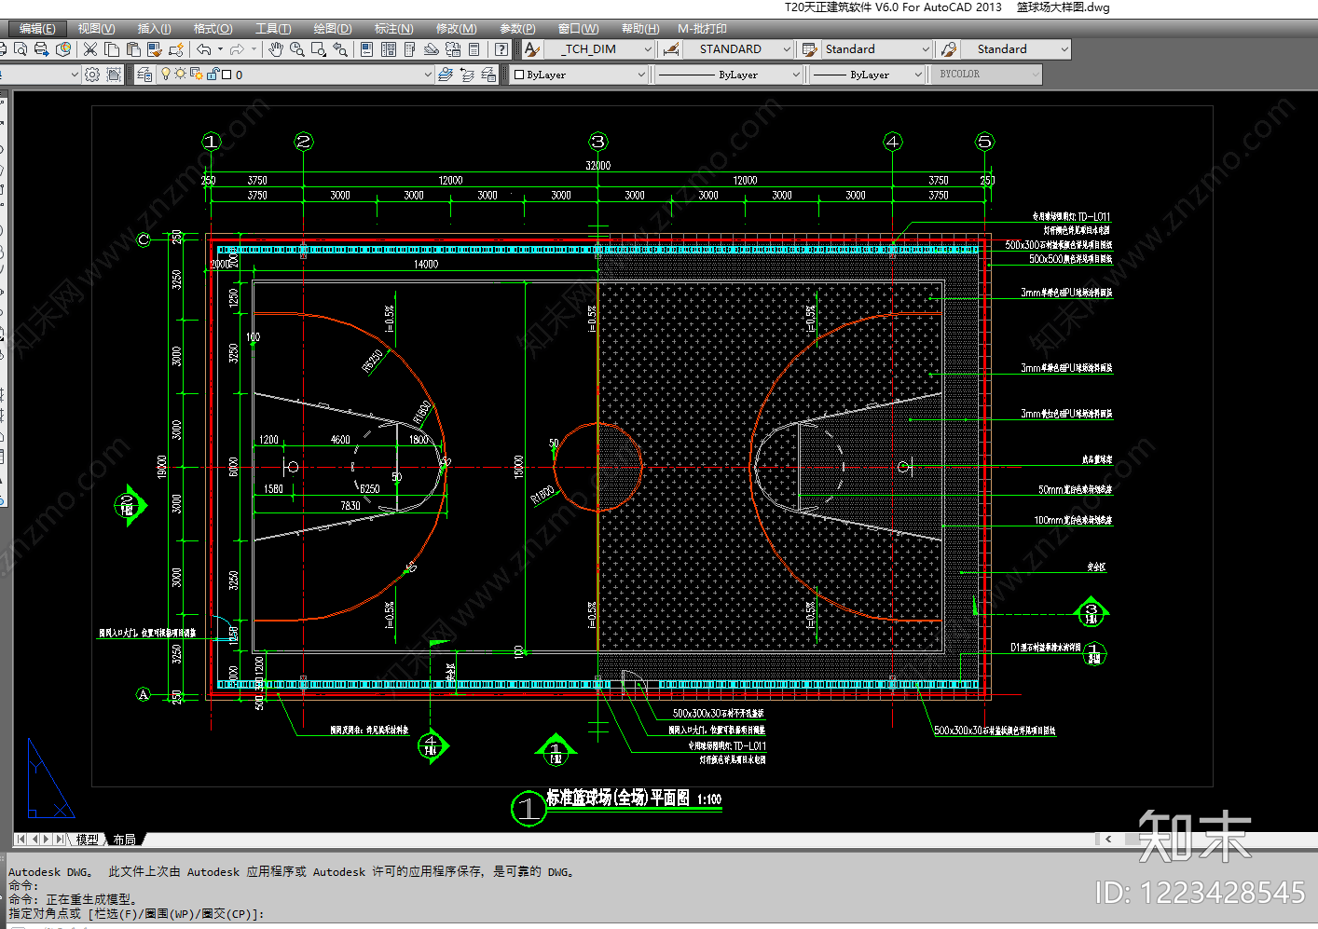Click the Layer Previous icon
This screenshot has width=1318, height=929.
[467, 75]
